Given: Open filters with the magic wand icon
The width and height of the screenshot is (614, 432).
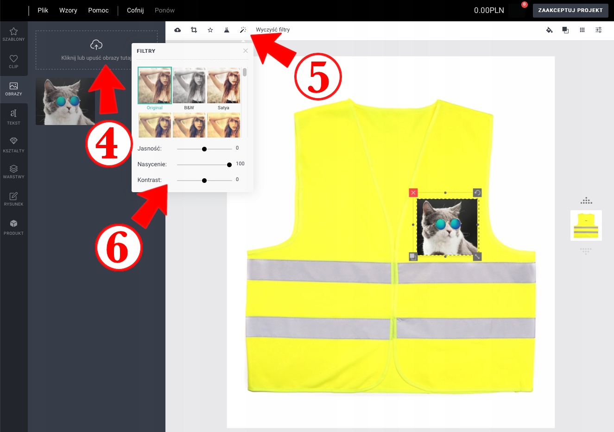Looking at the screenshot, I should pyautogui.click(x=243, y=30).
